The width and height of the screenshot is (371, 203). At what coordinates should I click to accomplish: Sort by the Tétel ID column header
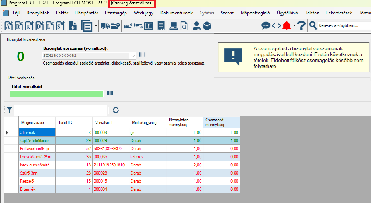pos(74,123)
